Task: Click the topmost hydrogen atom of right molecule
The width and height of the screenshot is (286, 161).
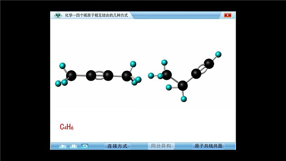Action: click(x=218, y=54)
